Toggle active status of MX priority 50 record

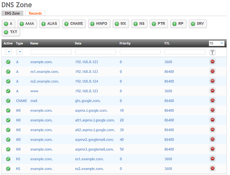tap(8, 149)
